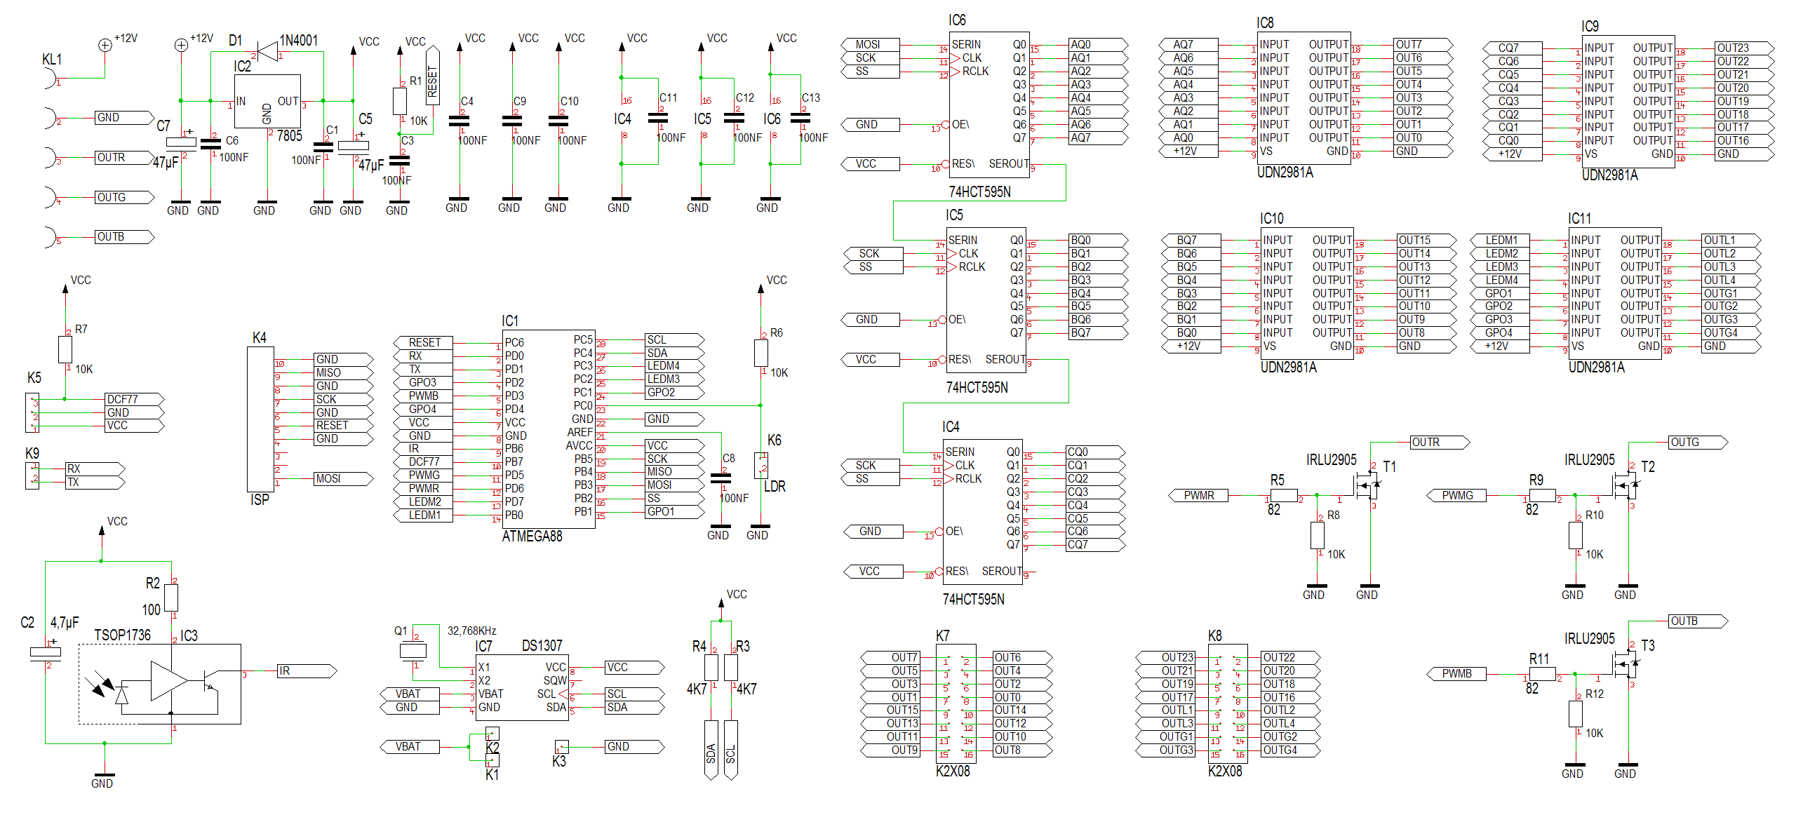Select the T3 MOSFET transistor symbol
Screen dimensions: 1796x836
click(x=1626, y=663)
